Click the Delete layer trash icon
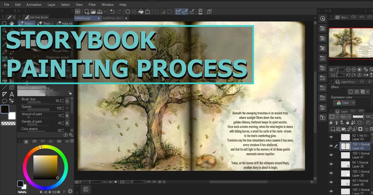This screenshot has height=195, width=373. click(x=371, y=129)
